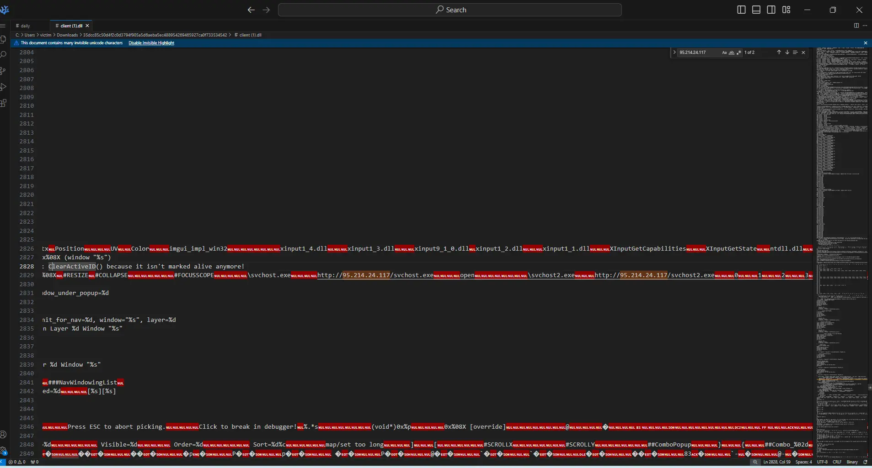872x468 pixels.
Task: Open the ports forwarded status item
Action: point(34,462)
